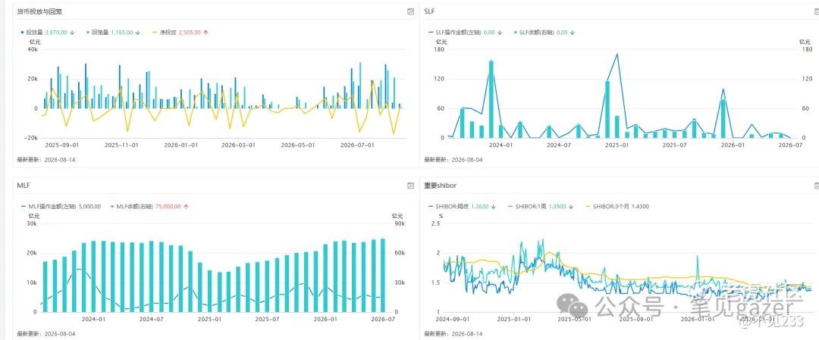The width and height of the screenshot is (819, 340).
Task: Toggle the 投放量 legend series
Action: click(x=33, y=33)
